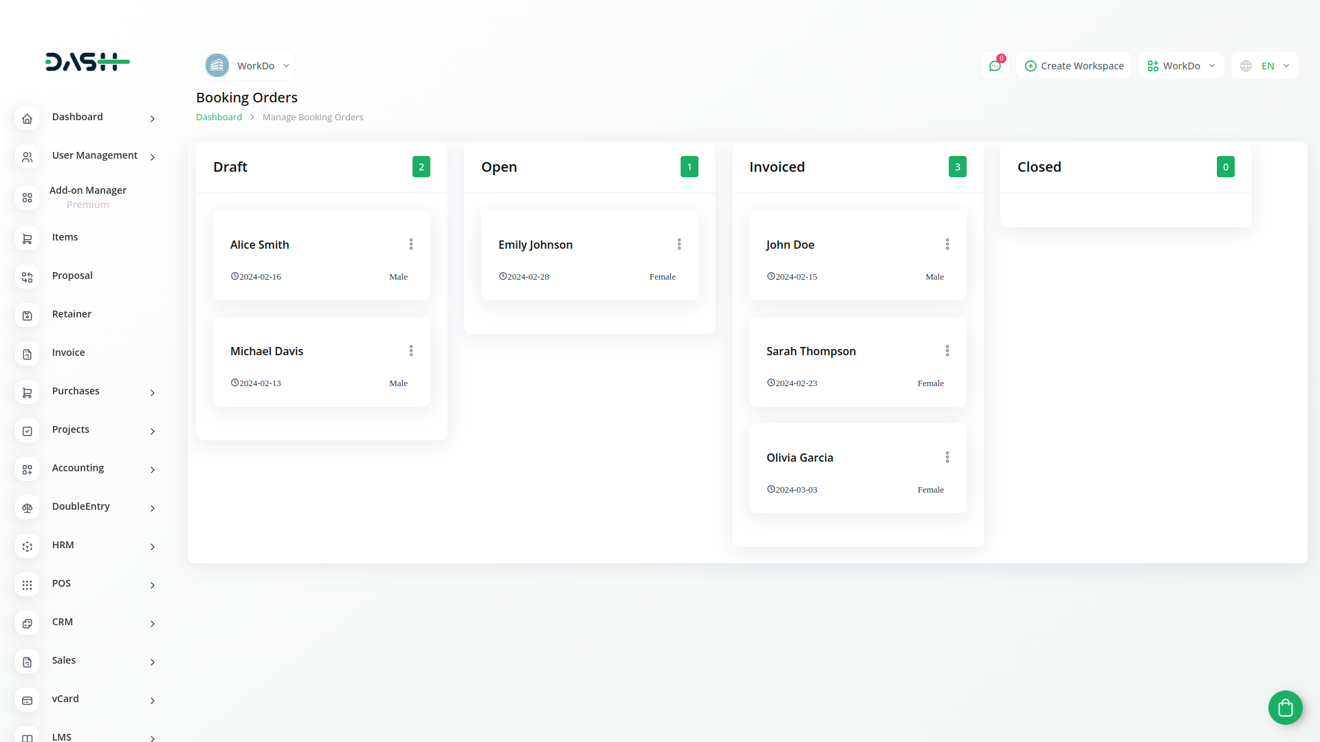Click the Create Workspace button
The width and height of the screenshot is (1320, 742).
1073,66
